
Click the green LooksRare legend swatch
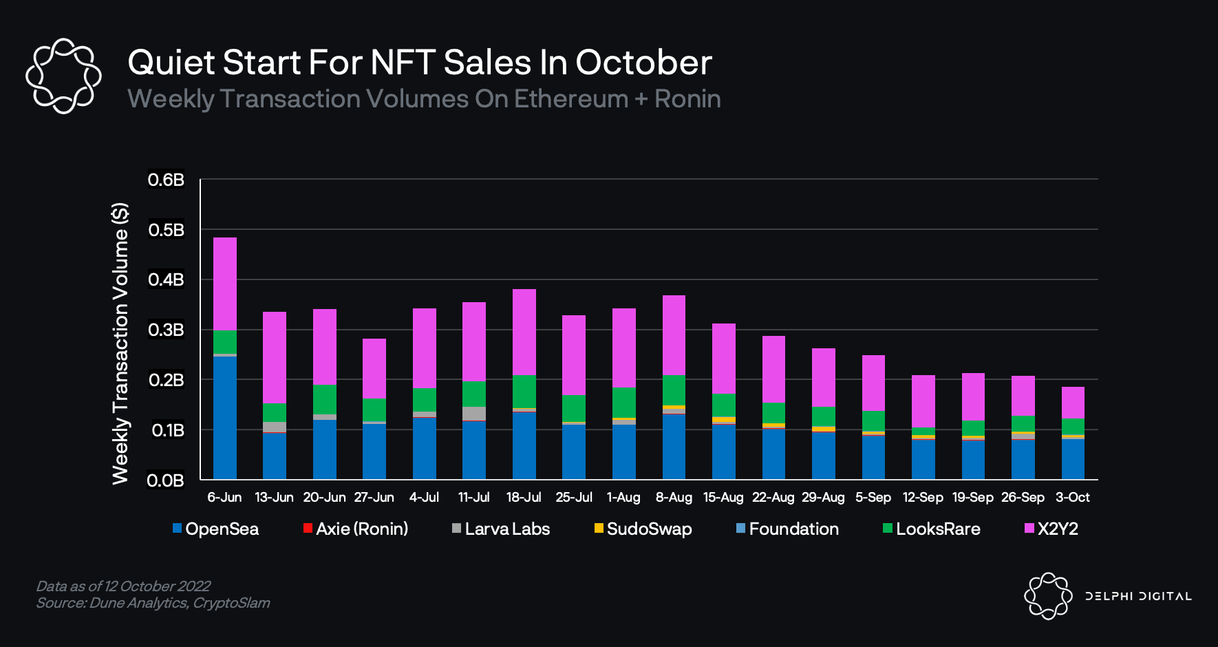888,529
